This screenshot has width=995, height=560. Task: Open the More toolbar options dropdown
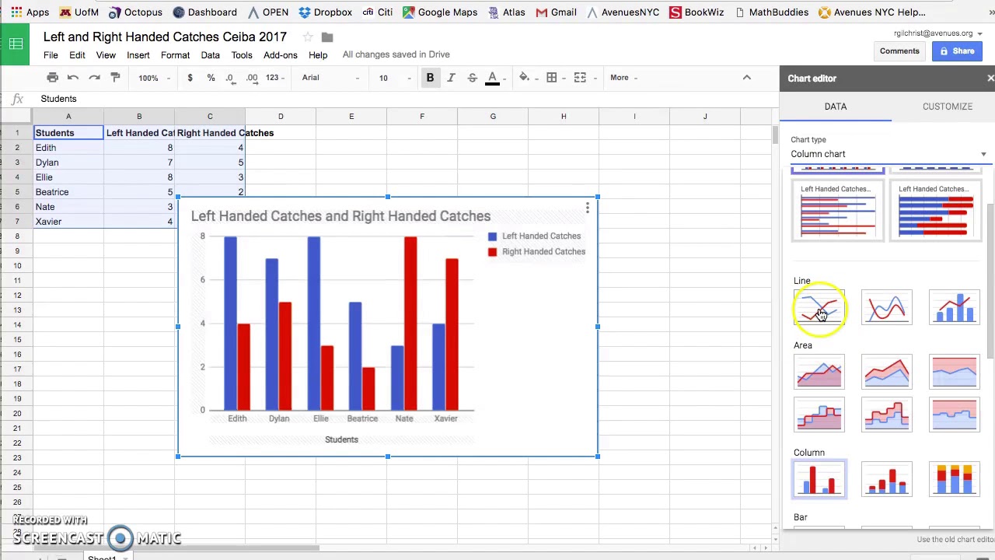(623, 78)
